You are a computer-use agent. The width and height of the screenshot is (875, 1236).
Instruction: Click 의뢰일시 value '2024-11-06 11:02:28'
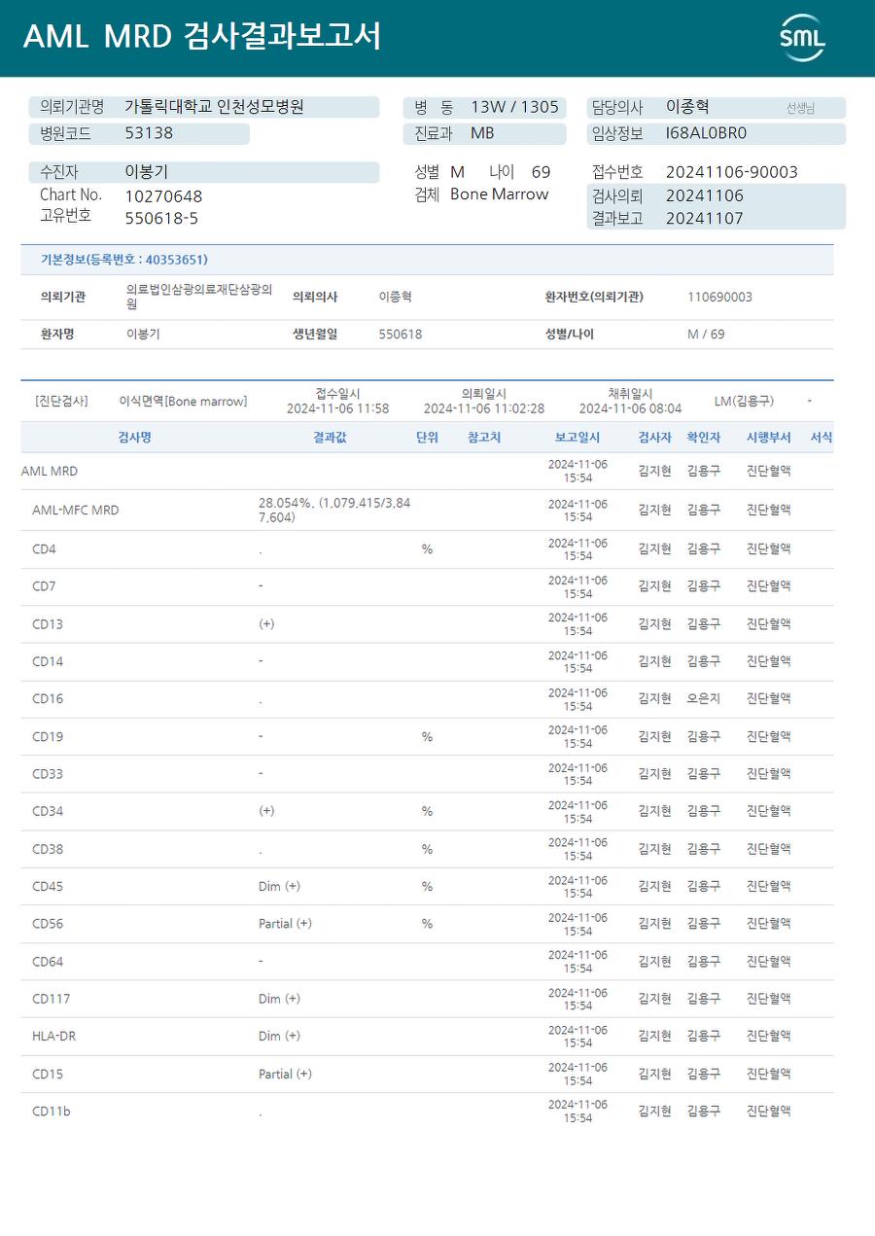click(484, 408)
